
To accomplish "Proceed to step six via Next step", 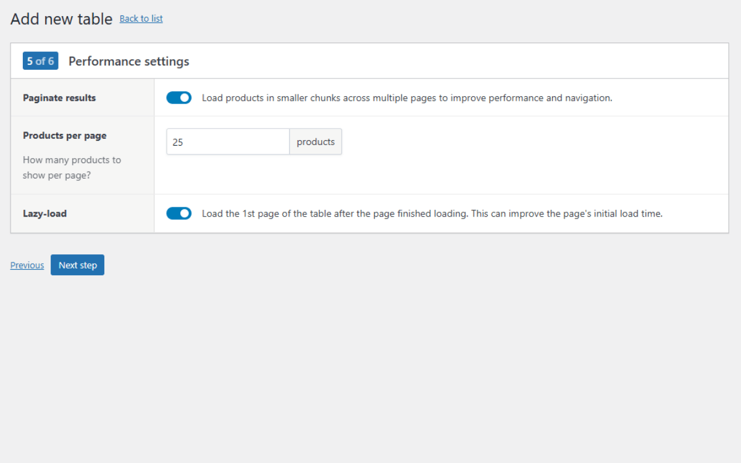I will point(77,264).
